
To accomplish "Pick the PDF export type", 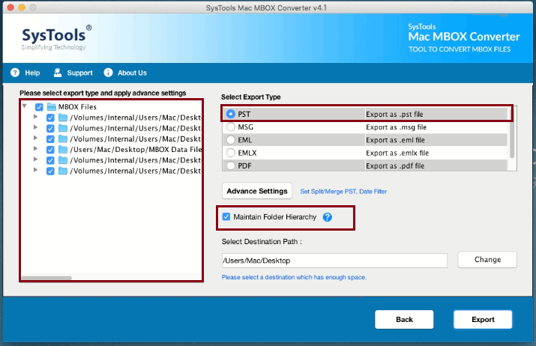I will pyautogui.click(x=231, y=166).
